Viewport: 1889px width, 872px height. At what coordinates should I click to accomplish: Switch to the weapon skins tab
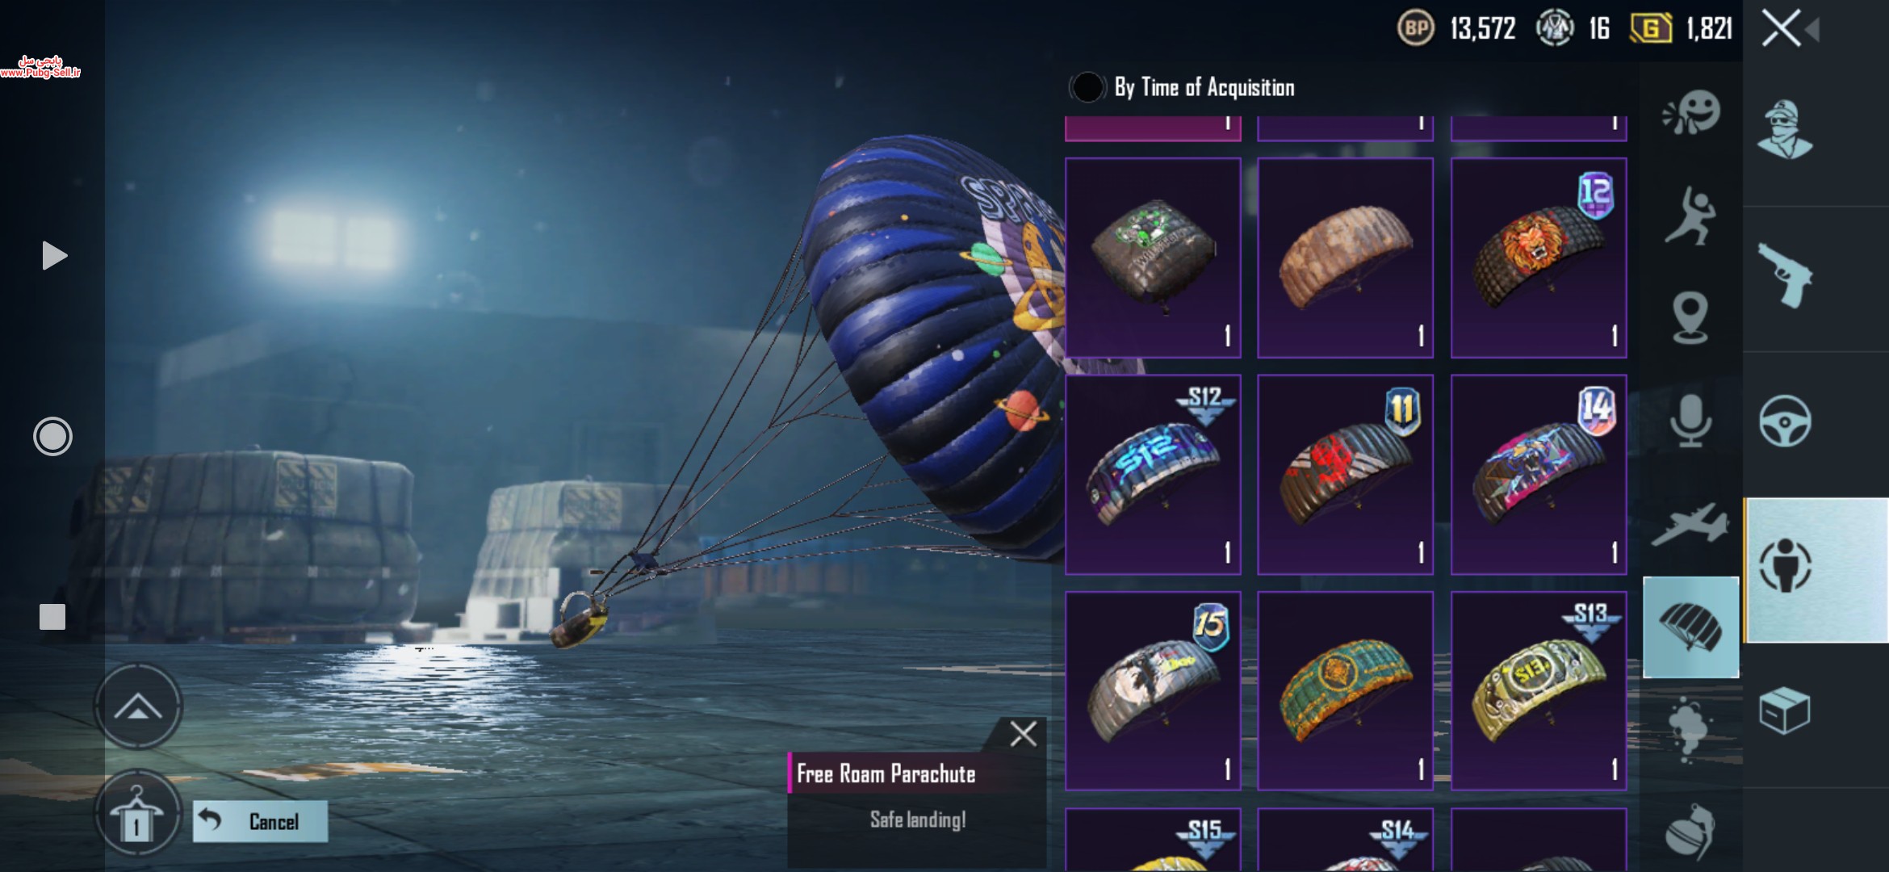pyautogui.click(x=1785, y=276)
